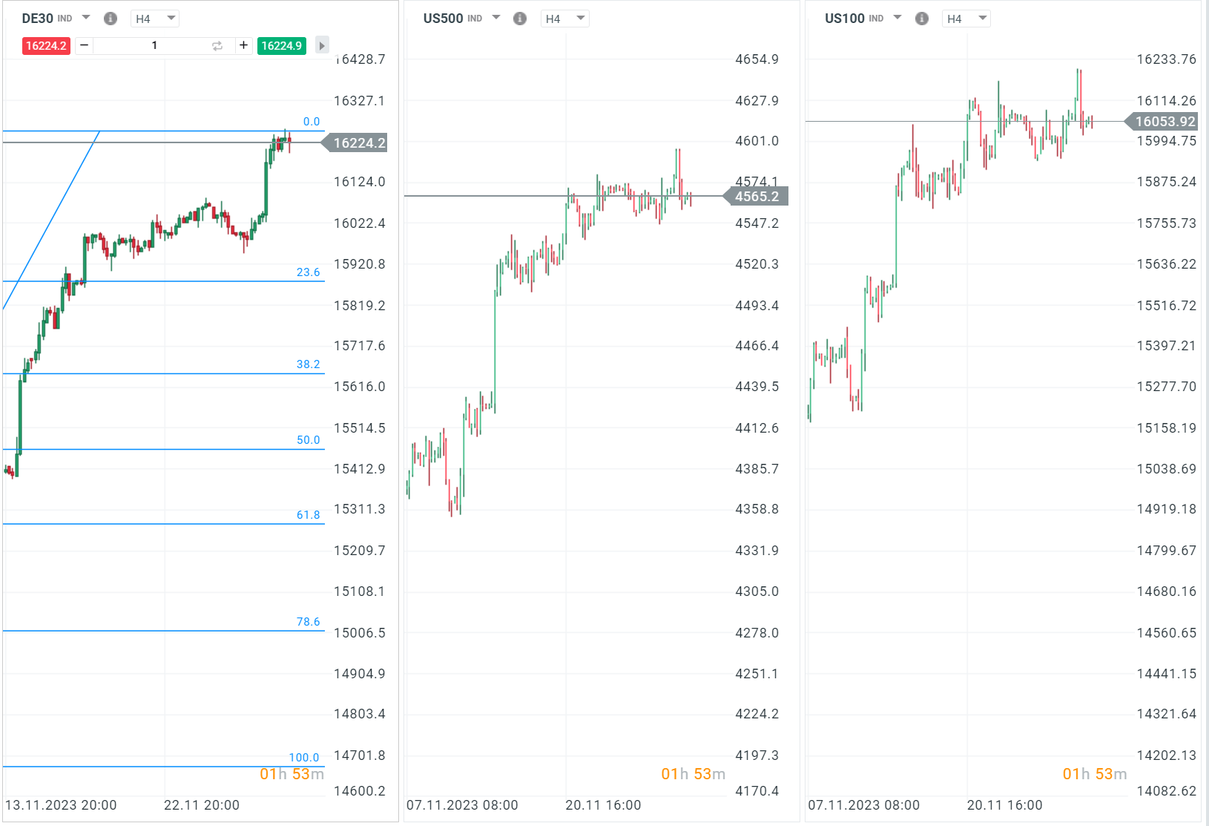Click the volume repeat icon in the DE30 order panel
1209x826 pixels.
click(x=216, y=45)
